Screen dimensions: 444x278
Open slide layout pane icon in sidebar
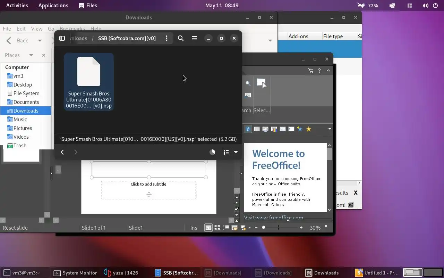(257, 129)
